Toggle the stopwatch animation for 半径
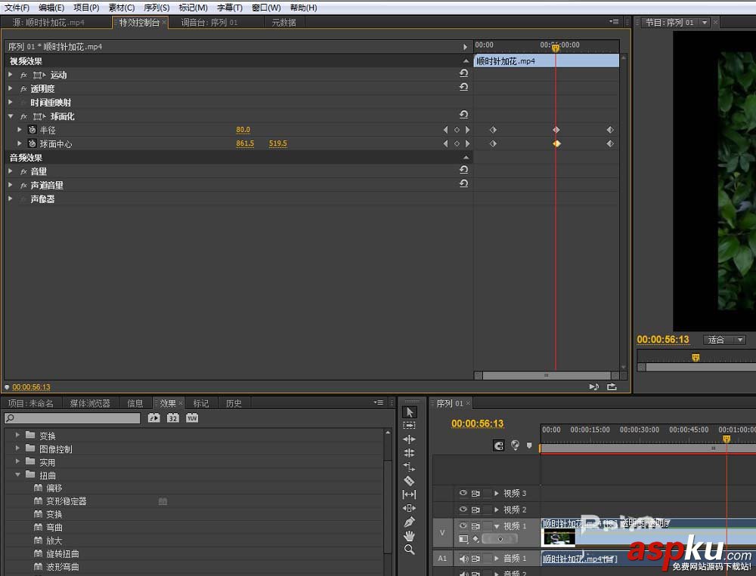The image size is (756, 576). click(x=32, y=130)
